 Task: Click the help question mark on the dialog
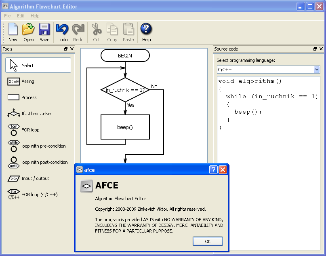coord(213,170)
